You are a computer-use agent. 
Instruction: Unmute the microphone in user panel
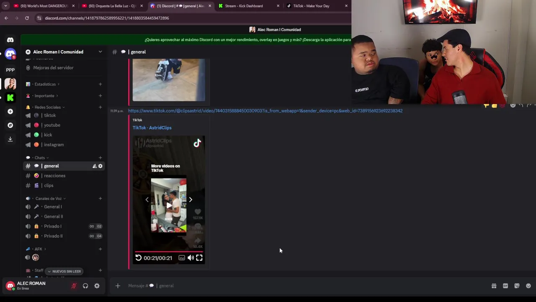point(74,286)
